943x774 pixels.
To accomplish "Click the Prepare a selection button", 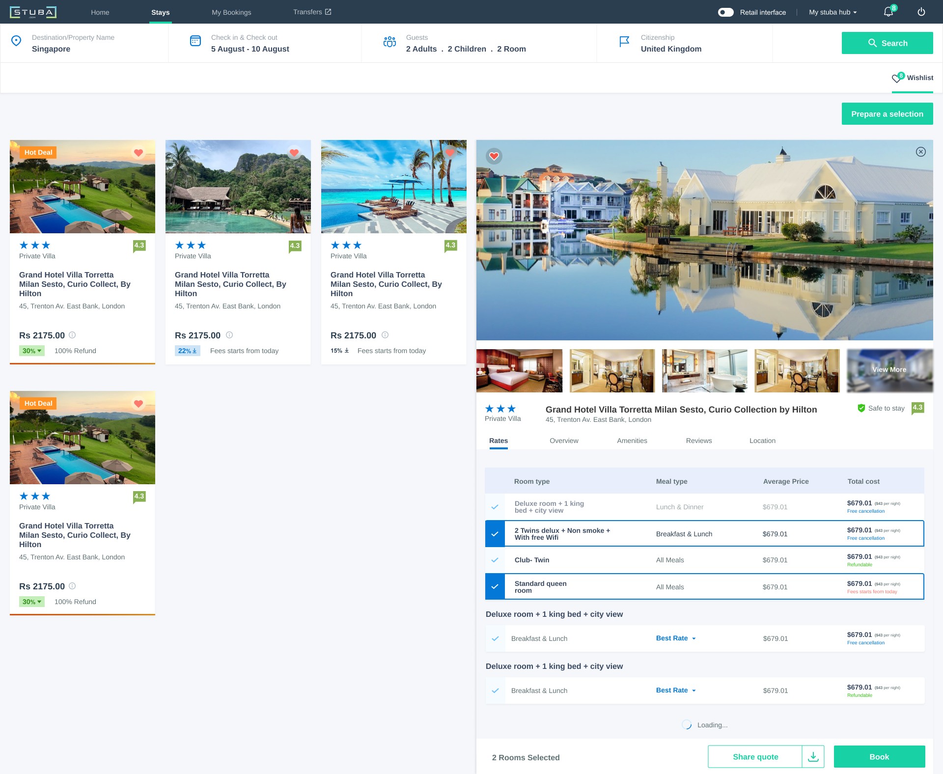I will [887, 114].
